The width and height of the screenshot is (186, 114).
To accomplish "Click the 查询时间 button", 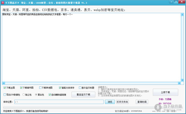I will (x=142, y=102).
